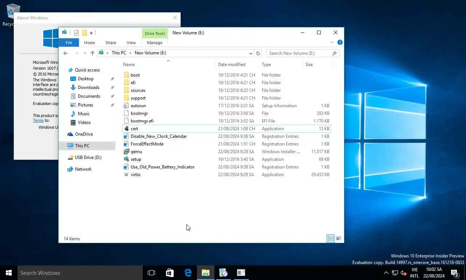Open Task View from the taskbar
This screenshot has width=466, height=280.
[x=151, y=273]
